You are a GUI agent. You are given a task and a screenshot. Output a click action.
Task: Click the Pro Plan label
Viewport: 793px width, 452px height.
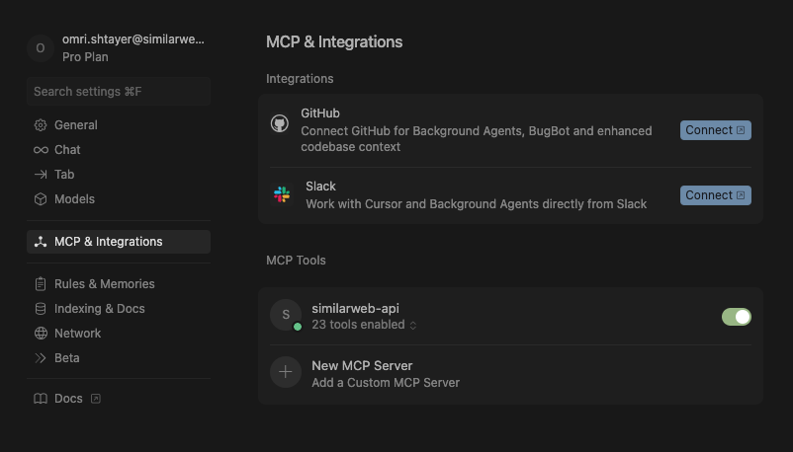(x=85, y=57)
